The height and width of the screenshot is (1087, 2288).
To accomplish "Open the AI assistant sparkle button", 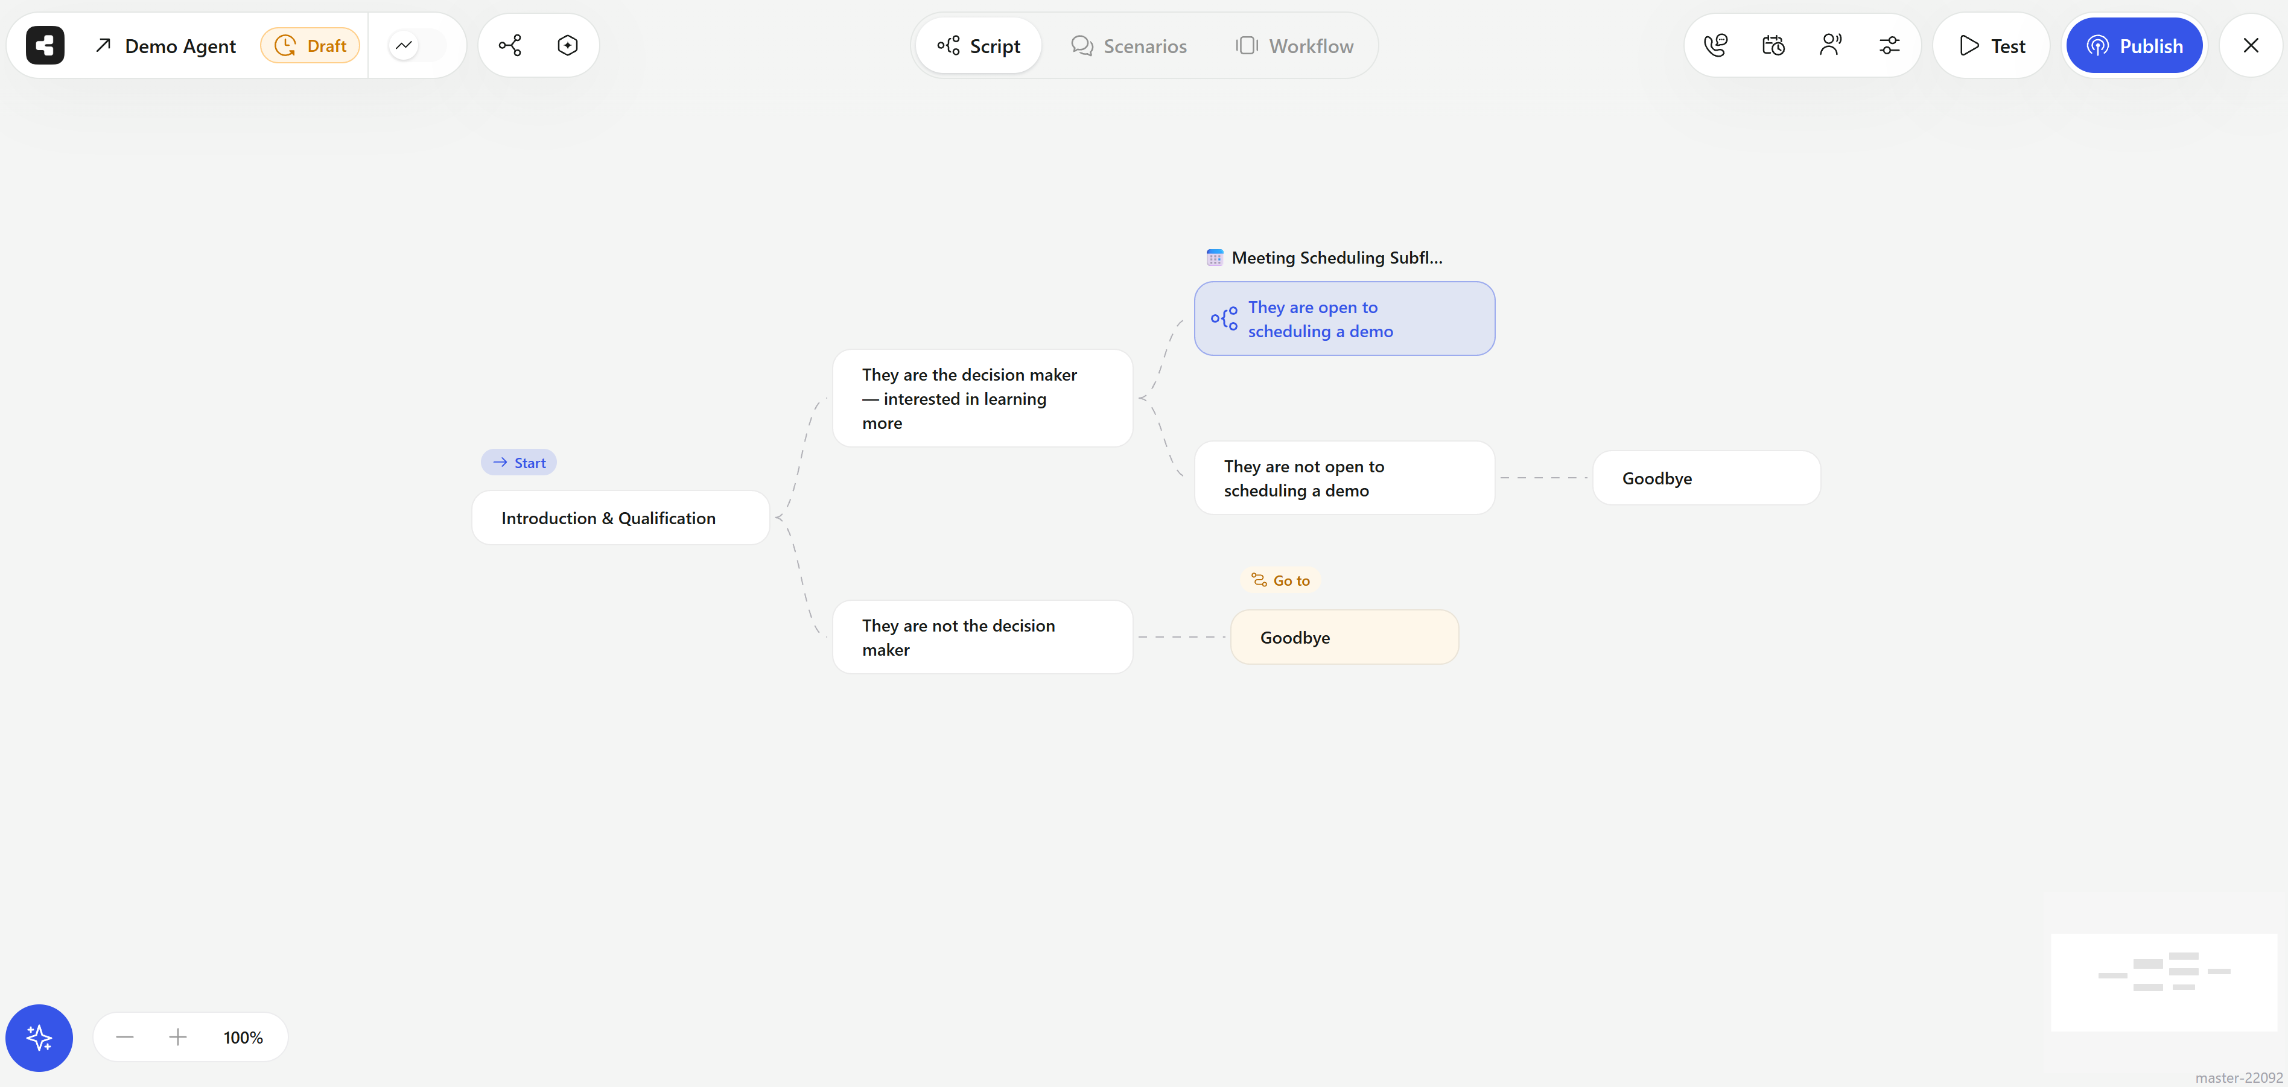I will pyautogui.click(x=39, y=1038).
